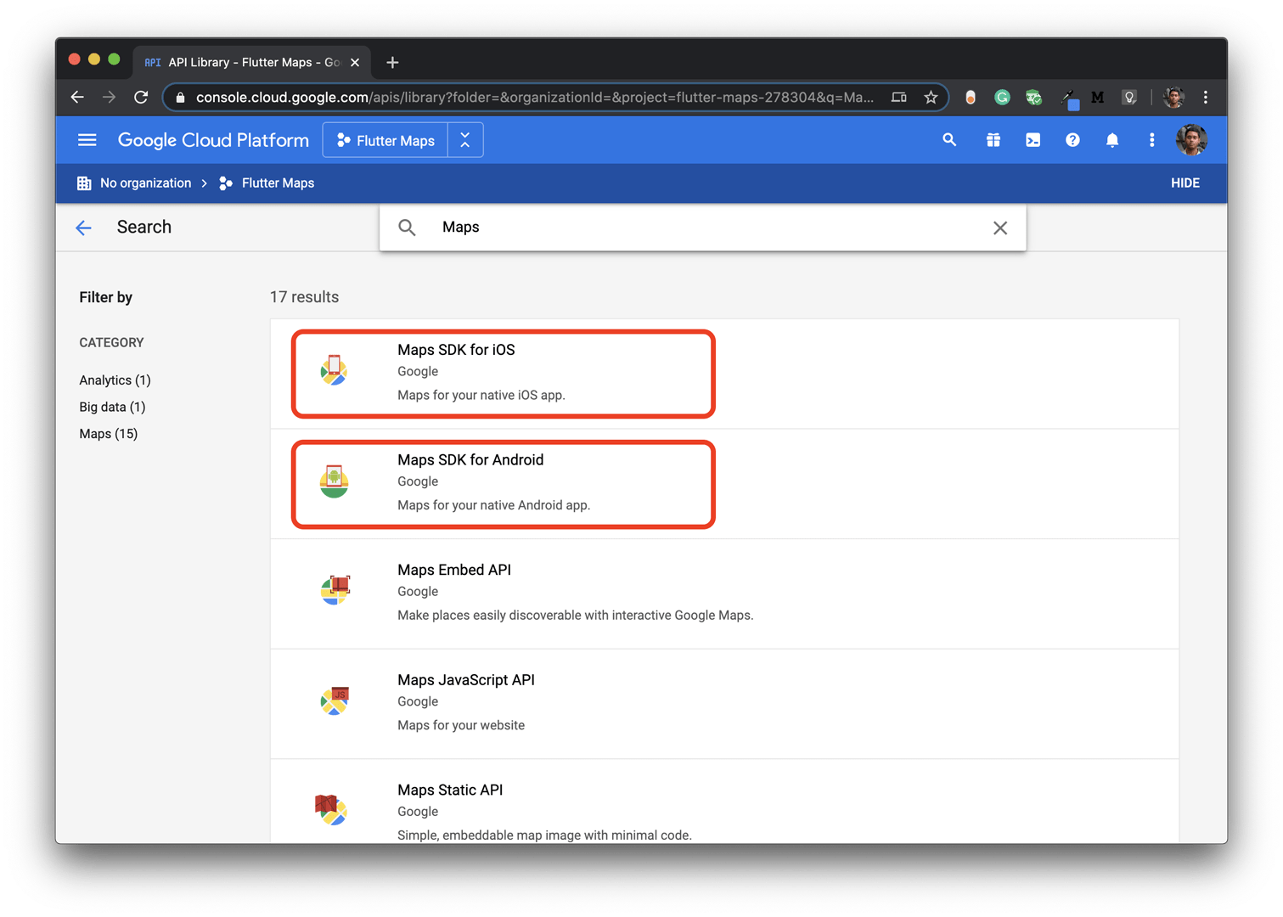Click the Maps SDK for iOS icon

coord(334,371)
